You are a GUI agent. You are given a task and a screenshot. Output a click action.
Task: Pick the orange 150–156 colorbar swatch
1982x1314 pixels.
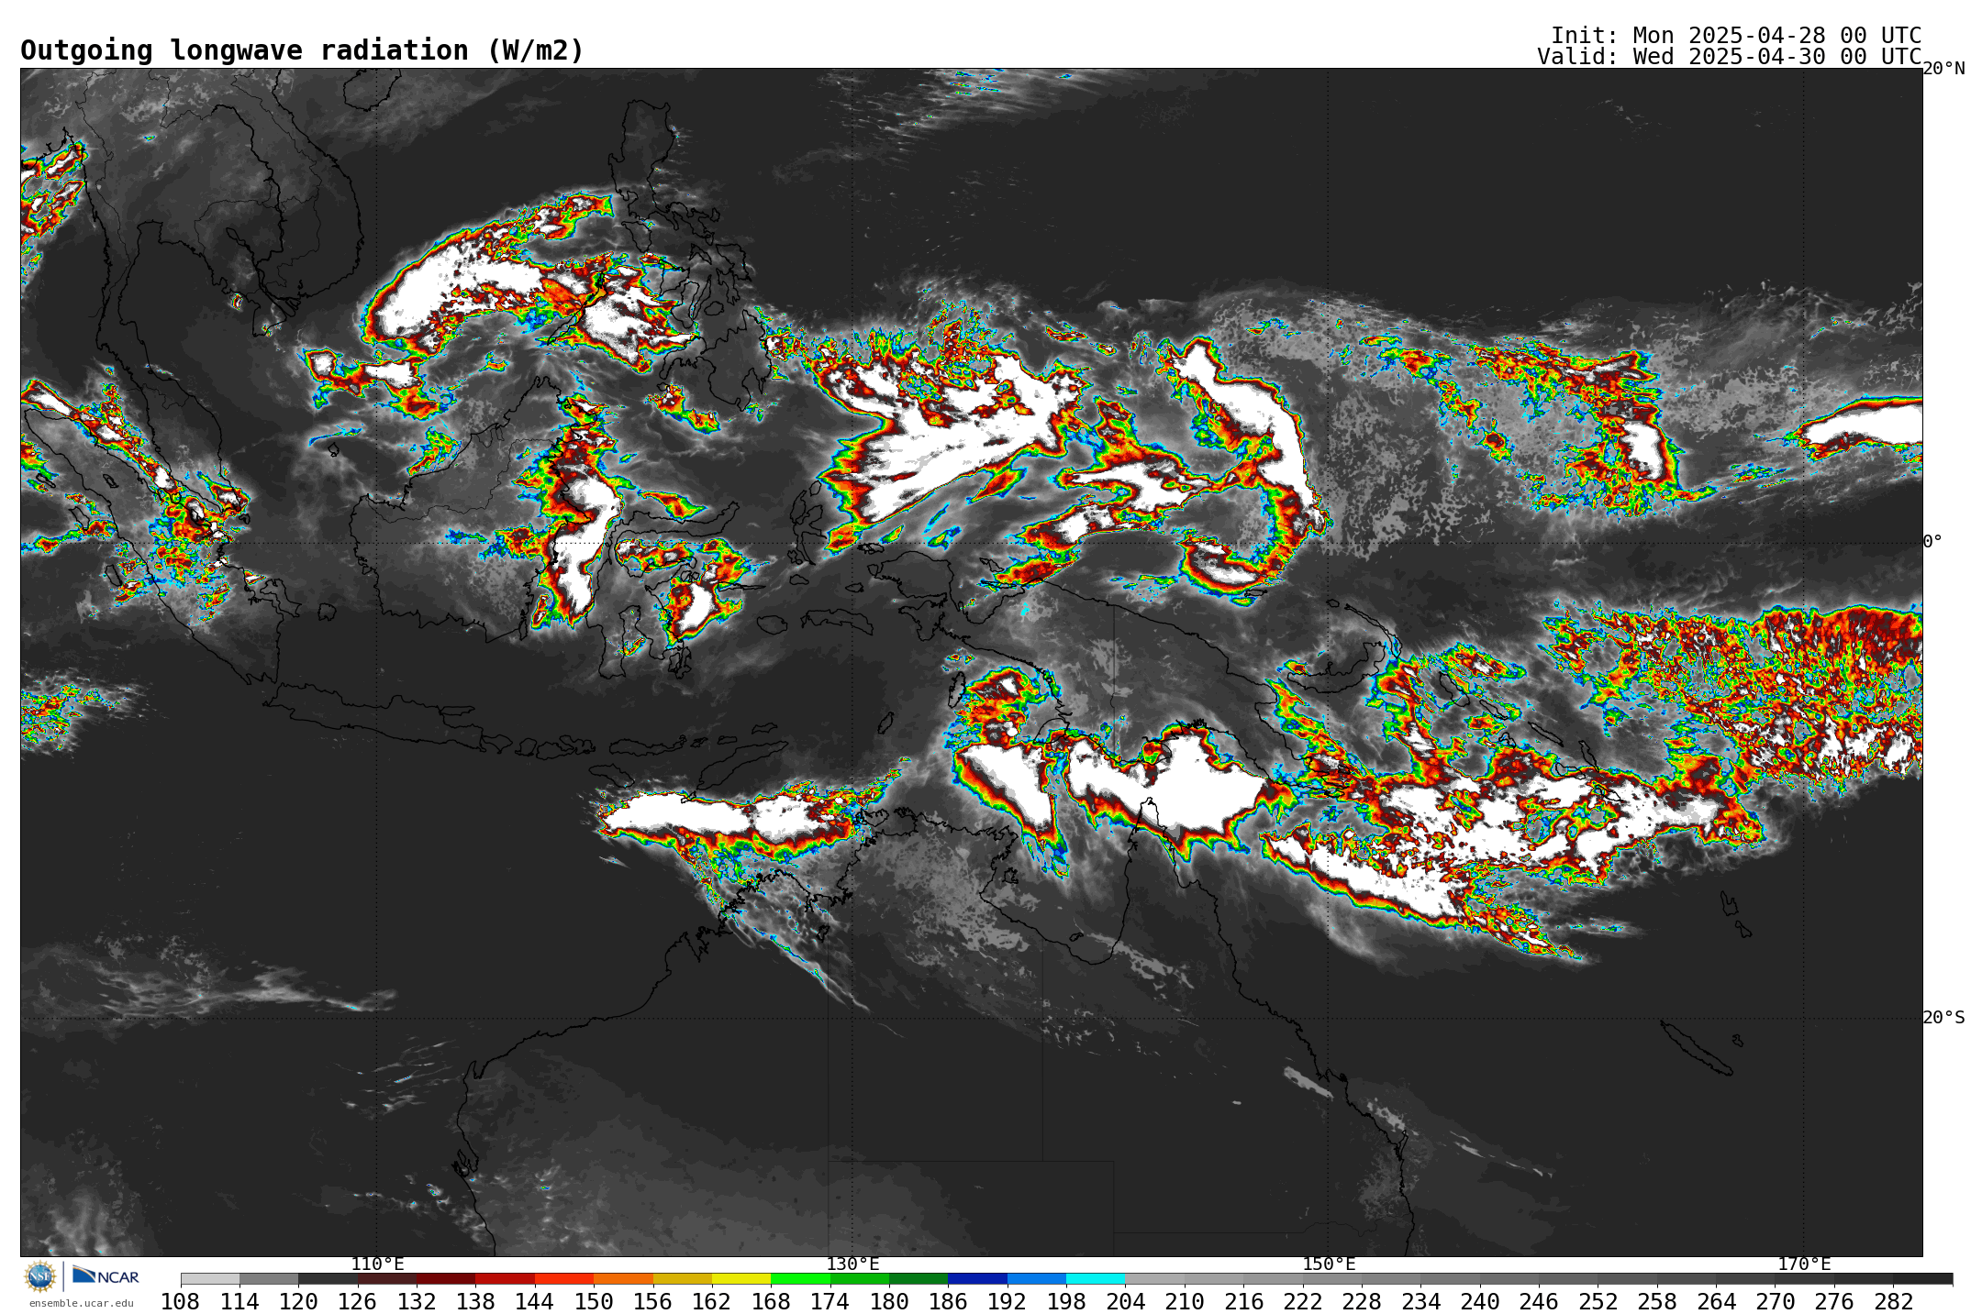(623, 1278)
